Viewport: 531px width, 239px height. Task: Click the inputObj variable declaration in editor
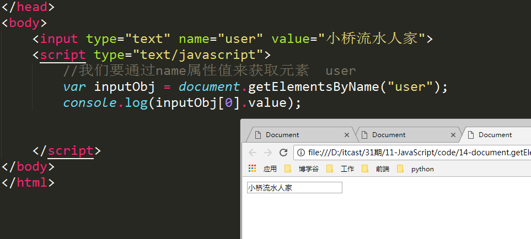[x=125, y=87]
